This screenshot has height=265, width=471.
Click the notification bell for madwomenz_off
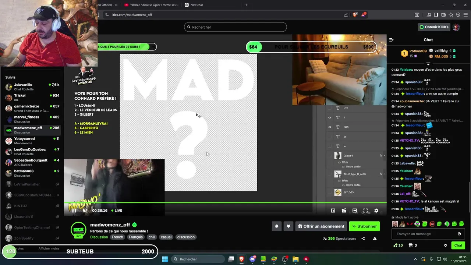[x=277, y=226]
